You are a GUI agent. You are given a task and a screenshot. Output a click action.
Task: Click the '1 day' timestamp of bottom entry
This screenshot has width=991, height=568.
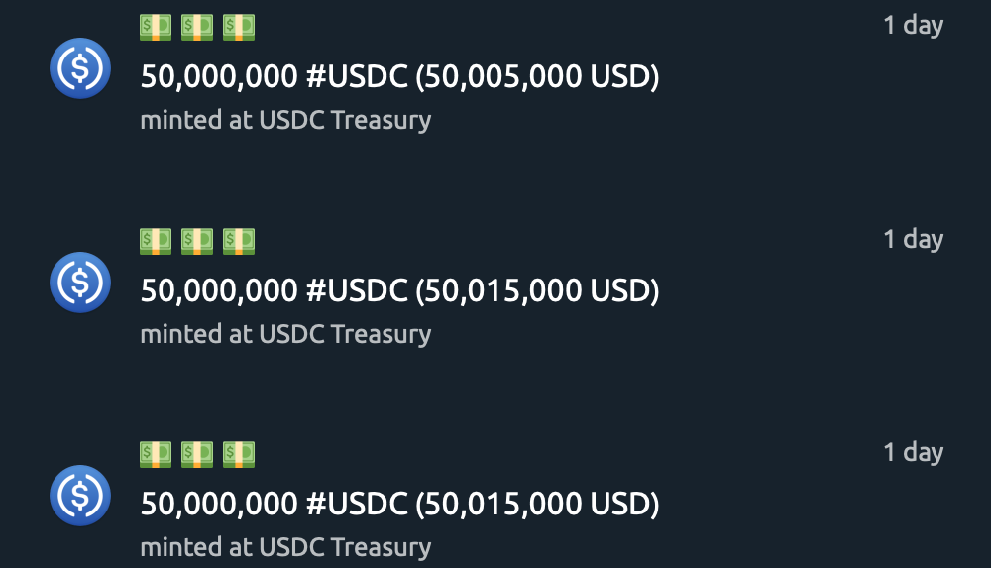coord(914,452)
